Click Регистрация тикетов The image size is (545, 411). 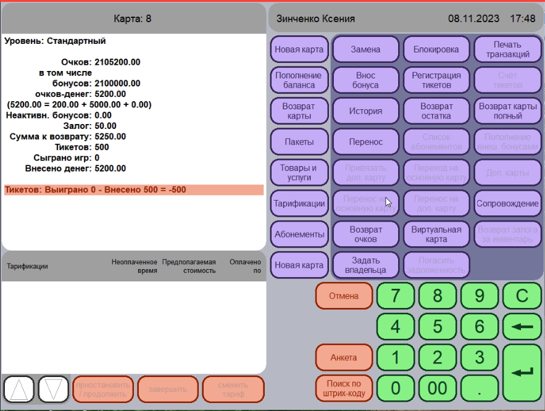tap(436, 80)
